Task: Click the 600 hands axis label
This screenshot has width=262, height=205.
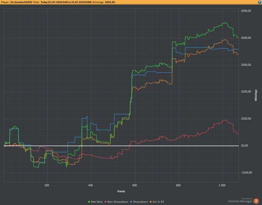Action: point(134,185)
